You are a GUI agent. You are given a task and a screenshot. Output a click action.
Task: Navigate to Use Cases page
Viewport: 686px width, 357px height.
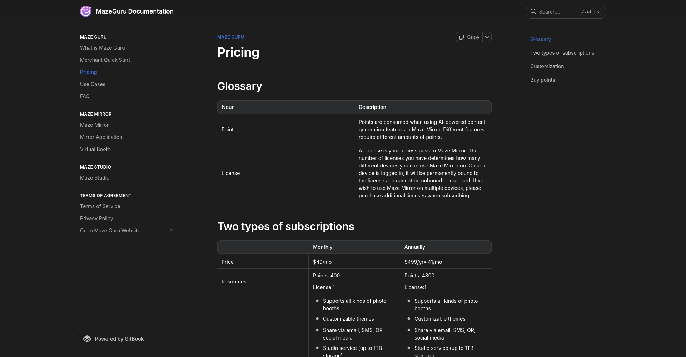(x=93, y=84)
